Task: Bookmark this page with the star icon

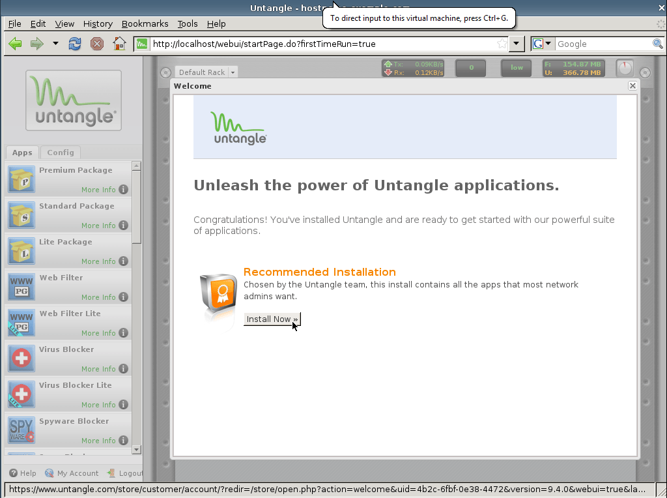Action: 502,44
